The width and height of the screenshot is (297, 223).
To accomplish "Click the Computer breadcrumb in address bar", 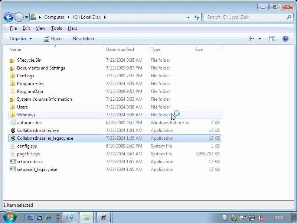I will tap(54, 17).
